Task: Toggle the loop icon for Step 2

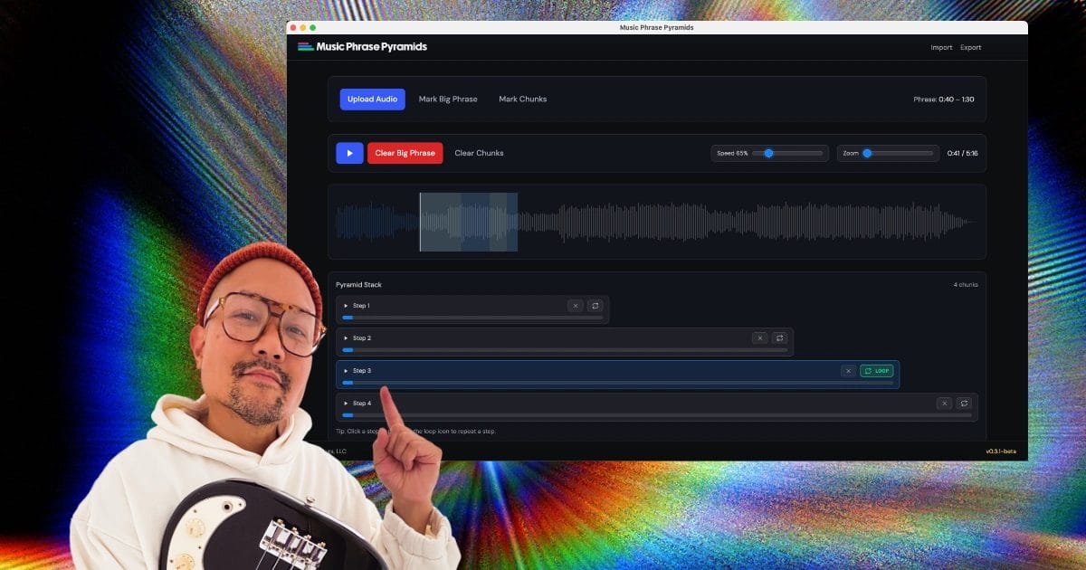Action: (779, 338)
